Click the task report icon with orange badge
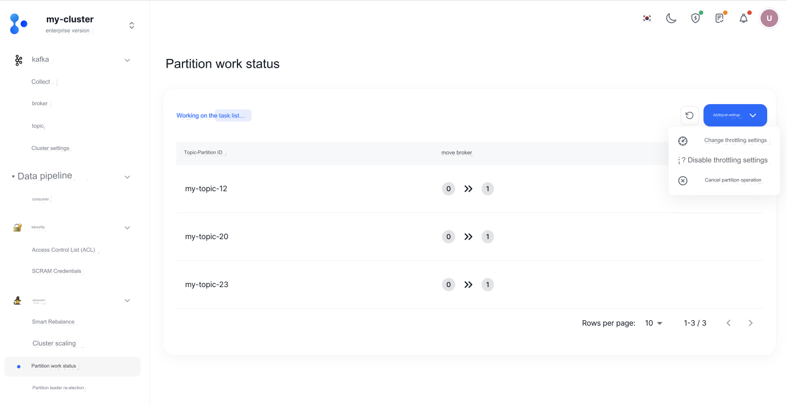This screenshot has height=405, width=787. point(719,18)
